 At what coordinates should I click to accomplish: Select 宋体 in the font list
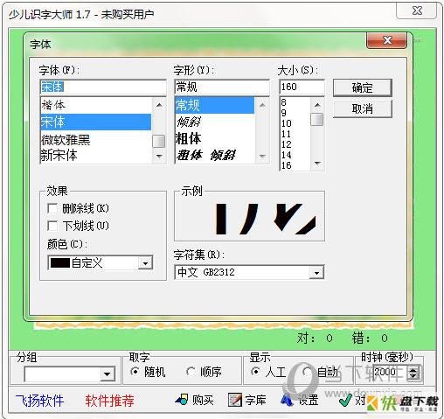coord(96,122)
